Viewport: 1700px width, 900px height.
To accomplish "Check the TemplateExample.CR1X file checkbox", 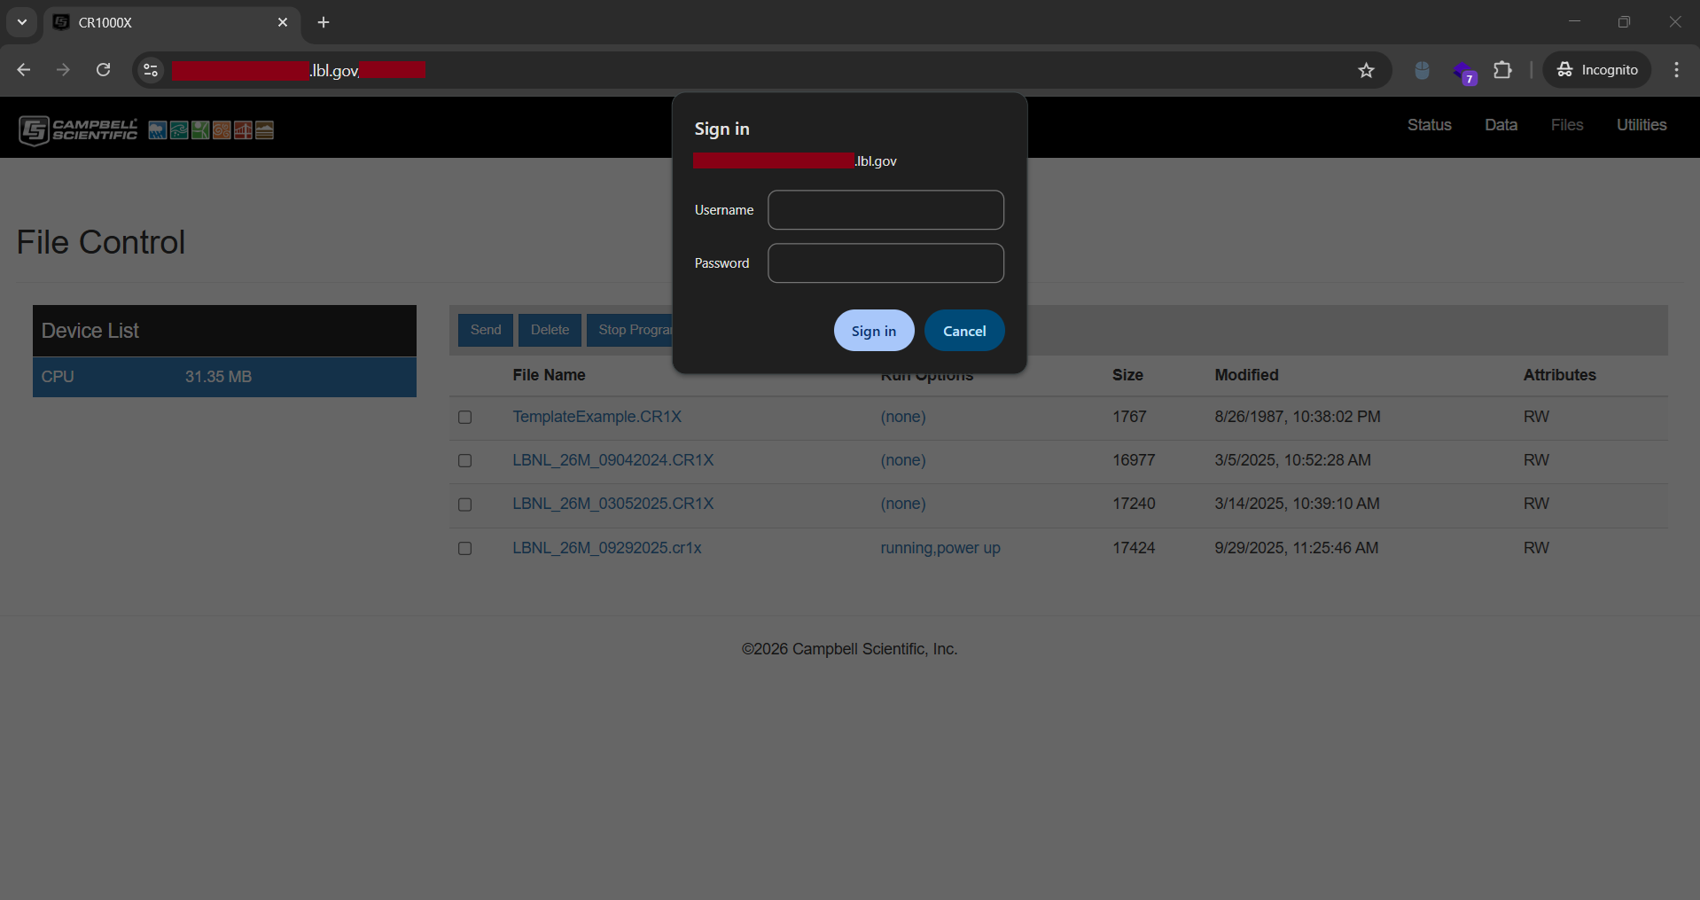I will coord(464,418).
